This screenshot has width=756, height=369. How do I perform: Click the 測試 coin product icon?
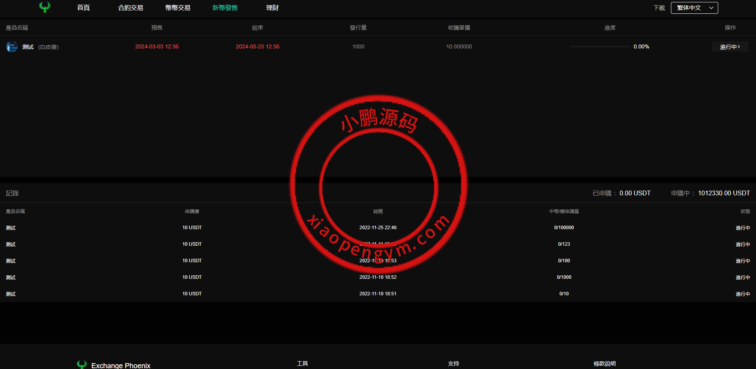[12, 46]
